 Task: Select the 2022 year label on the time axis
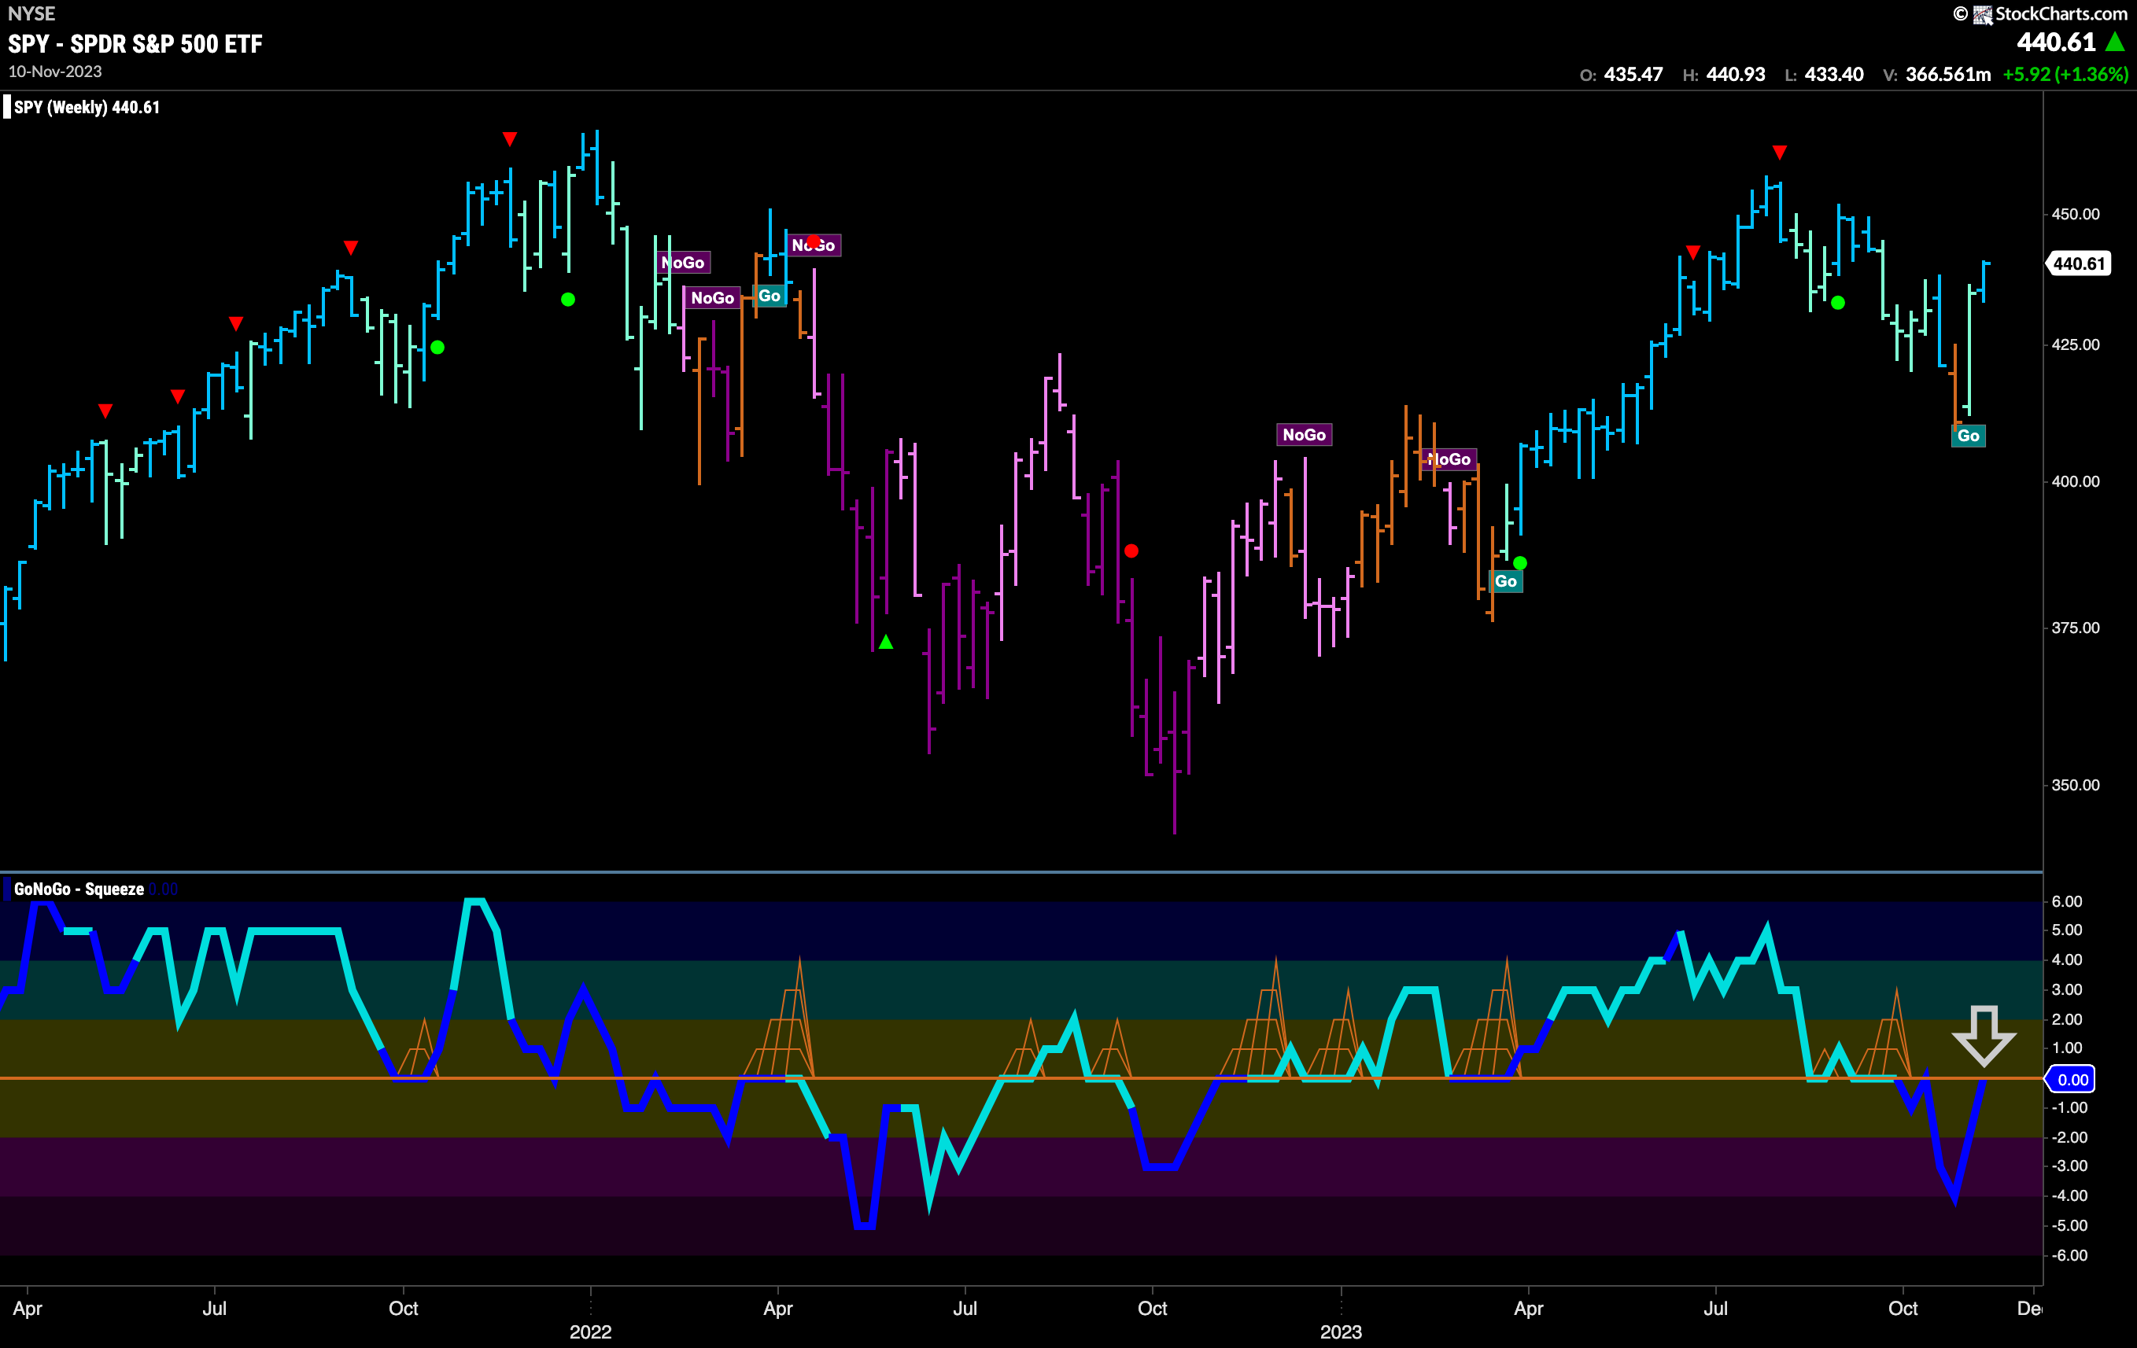(590, 1332)
